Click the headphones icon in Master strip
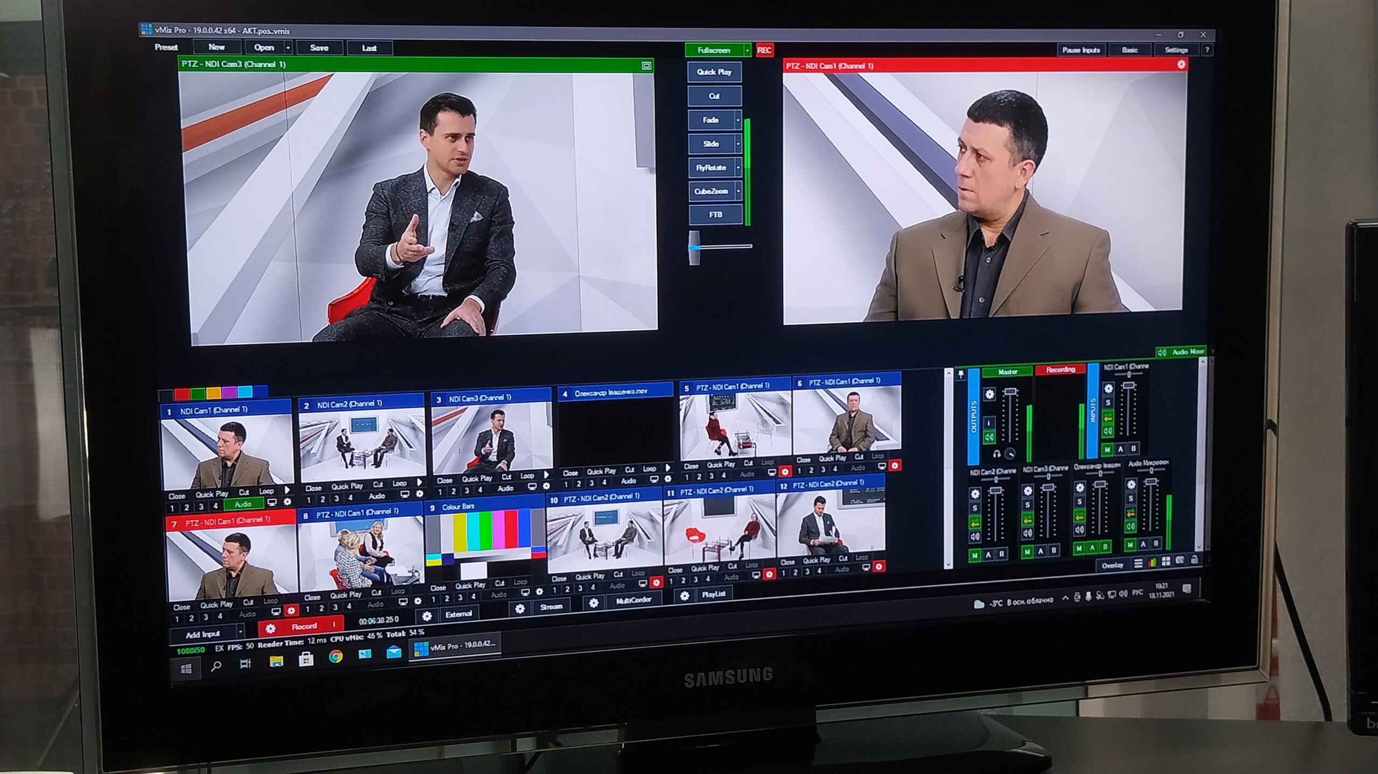The image size is (1378, 774). click(x=996, y=455)
